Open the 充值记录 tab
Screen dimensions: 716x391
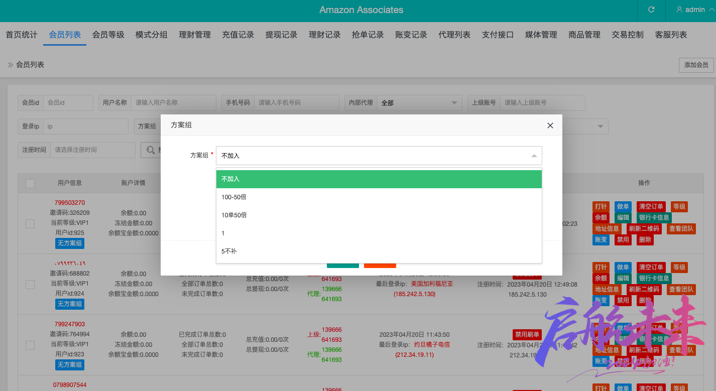click(x=238, y=35)
